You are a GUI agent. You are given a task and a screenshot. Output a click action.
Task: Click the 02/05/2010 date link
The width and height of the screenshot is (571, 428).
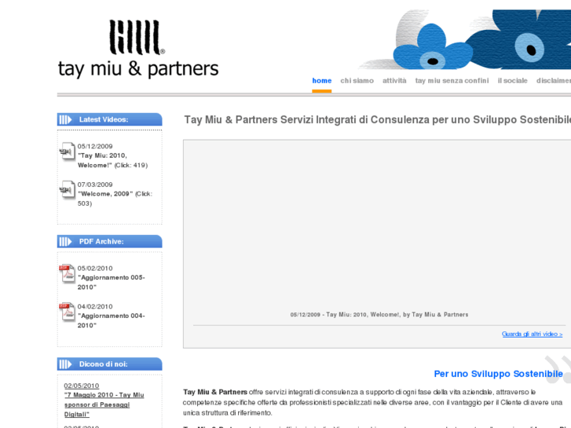point(82,386)
